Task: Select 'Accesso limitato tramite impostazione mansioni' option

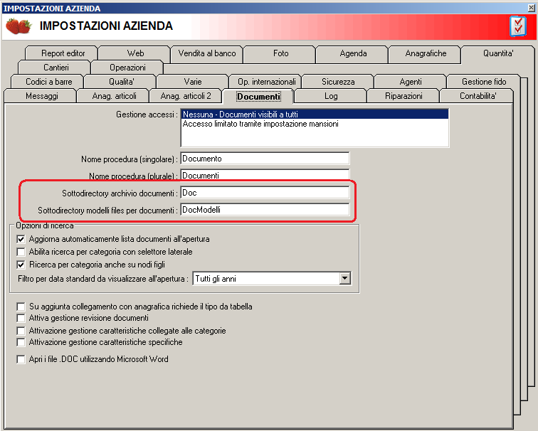Action: (x=315, y=124)
